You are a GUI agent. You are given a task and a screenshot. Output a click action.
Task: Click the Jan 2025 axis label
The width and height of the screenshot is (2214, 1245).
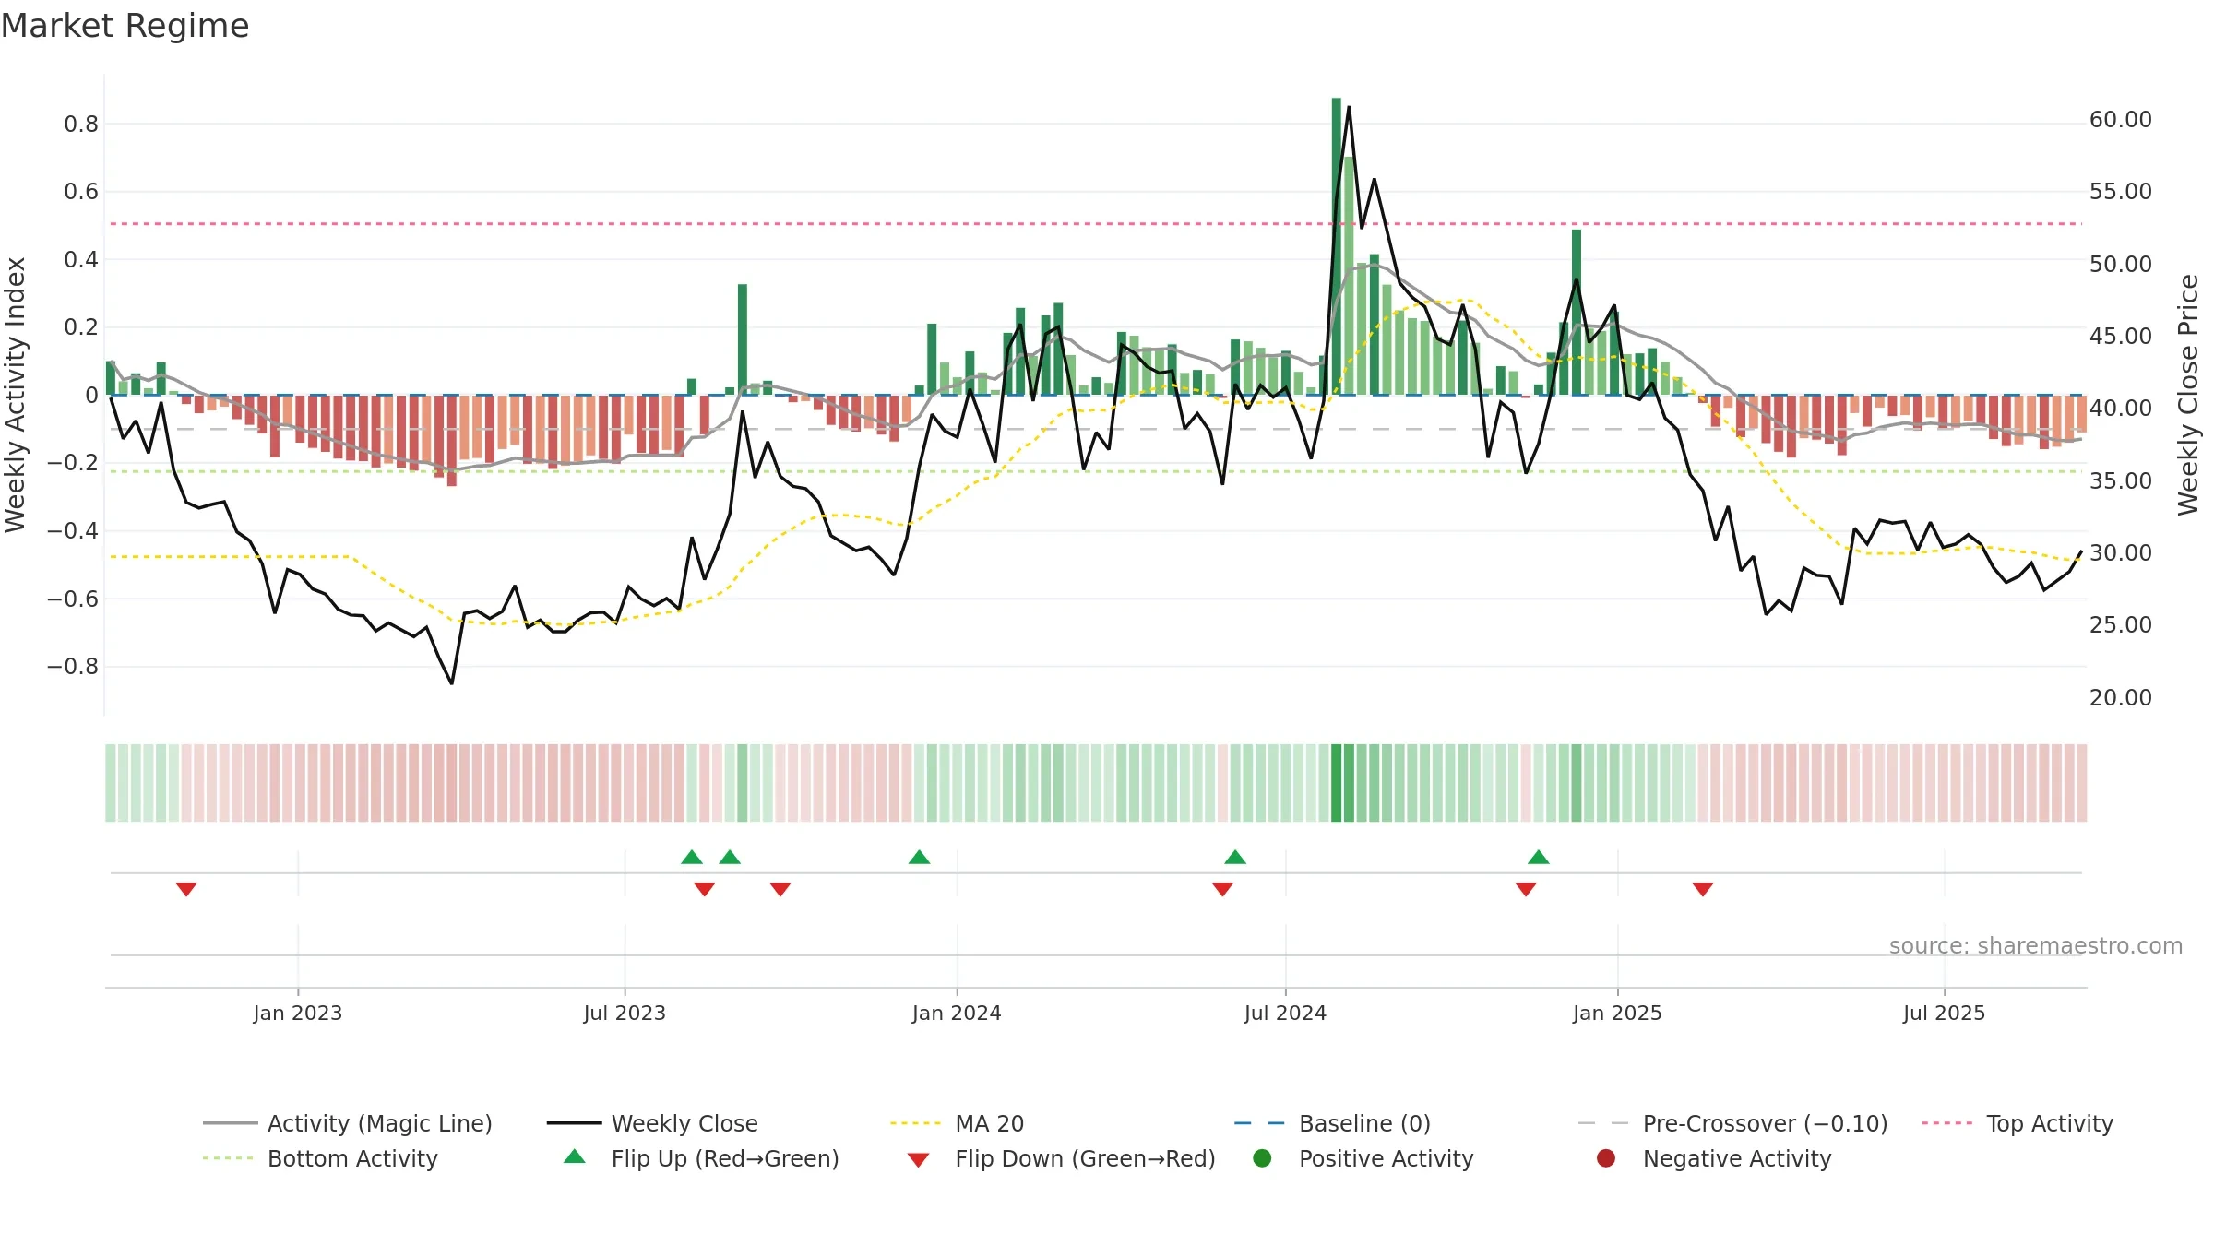click(x=1617, y=1013)
